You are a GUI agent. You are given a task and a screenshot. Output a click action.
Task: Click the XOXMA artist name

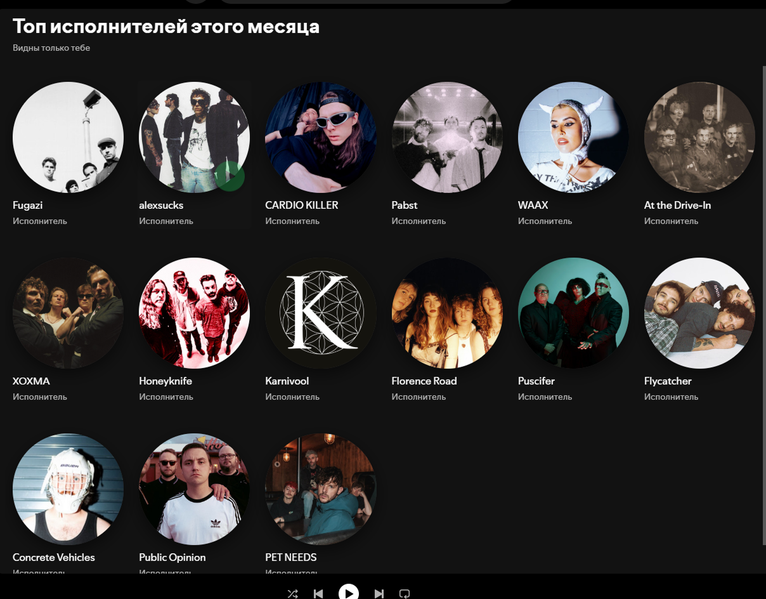(x=31, y=381)
